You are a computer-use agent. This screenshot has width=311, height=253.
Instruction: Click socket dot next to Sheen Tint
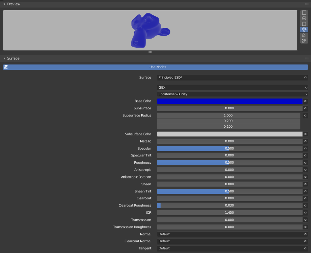[305, 191]
